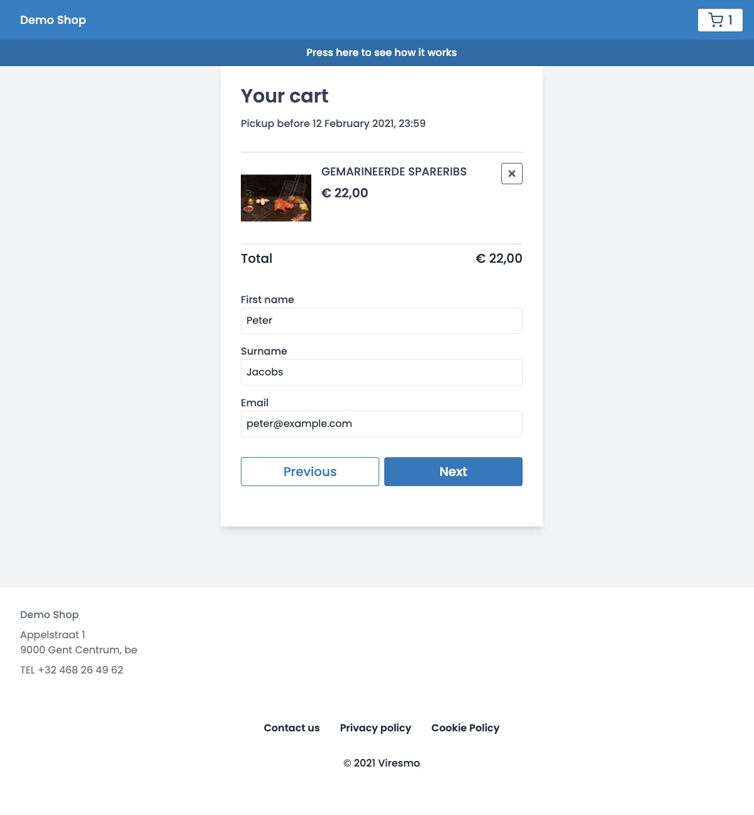The image size is (754, 815).
Task: Click into the Surname field
Action: click(x=381, y=372)
